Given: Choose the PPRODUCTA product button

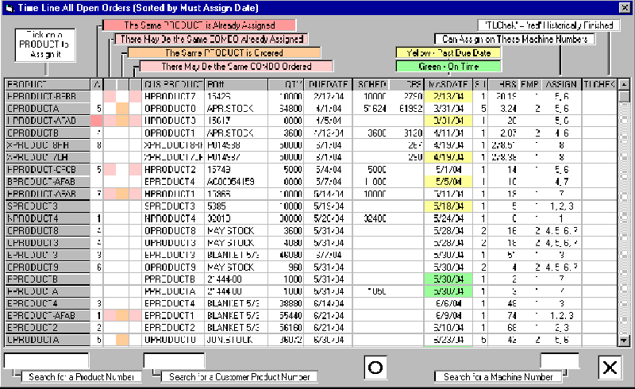Looking at the screenshot, I should click(48, 291).
